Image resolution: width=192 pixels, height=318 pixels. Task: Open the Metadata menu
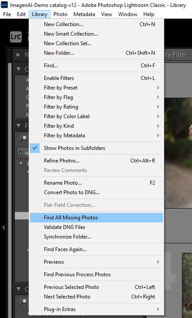click(x=84, y=14)
